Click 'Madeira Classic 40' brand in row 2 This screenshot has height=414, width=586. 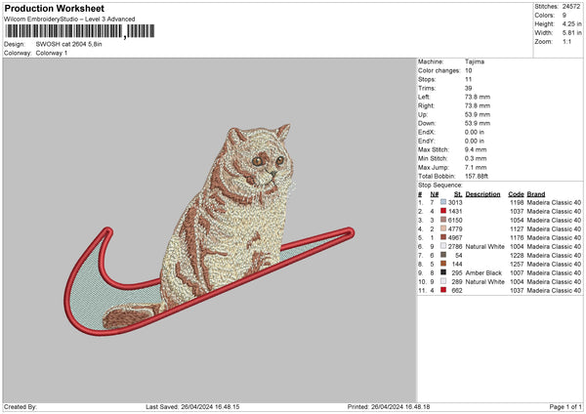pos(554,212)
